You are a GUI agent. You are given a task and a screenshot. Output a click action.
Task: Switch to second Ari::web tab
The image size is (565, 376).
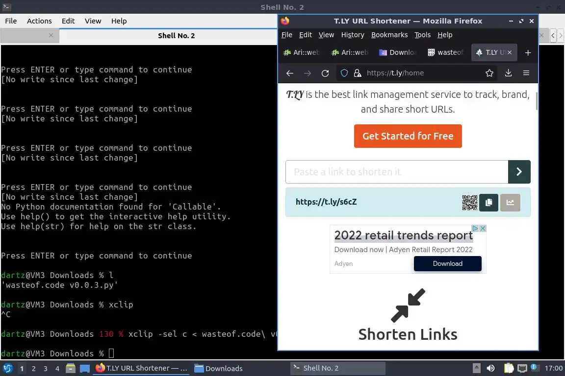(350, 52)
